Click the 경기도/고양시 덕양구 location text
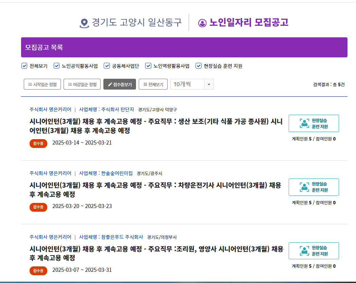This screenshot has height=283, width=356. (x=157, y=110)
